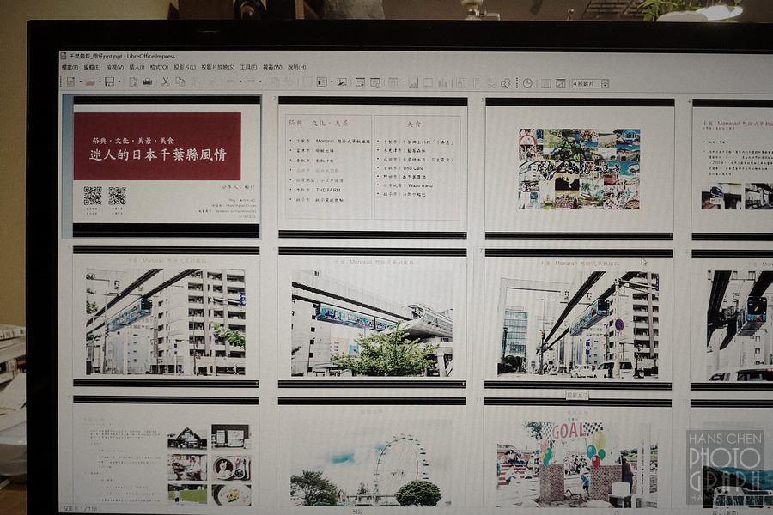Expand the New document dropdown arrow
This screenshot has height=515, width=773.
(x=81, y=82)
